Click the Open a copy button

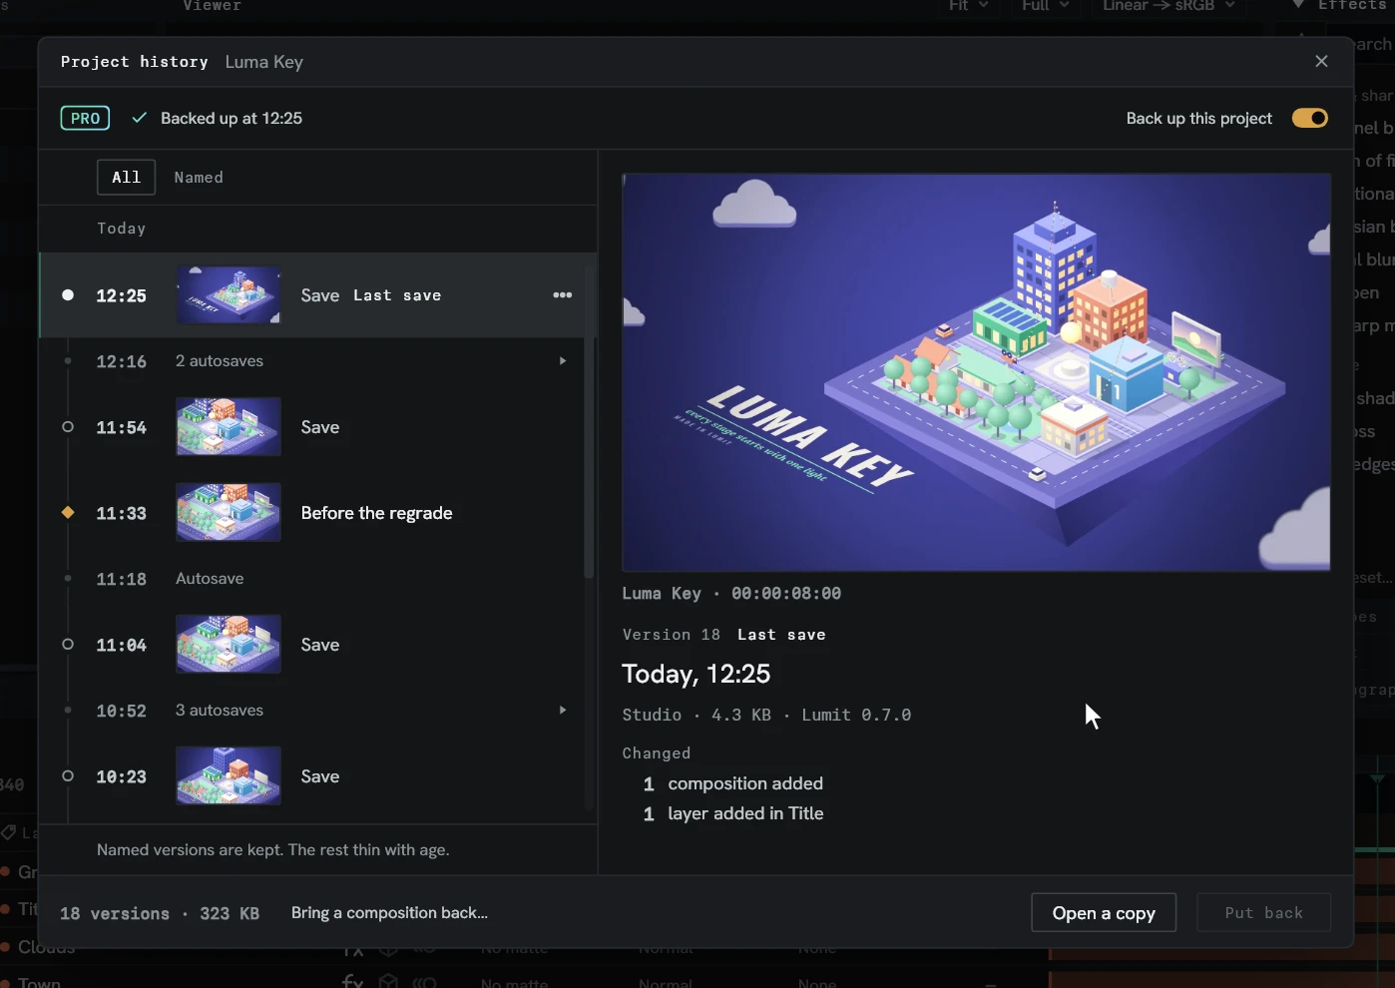[x=1104, y=913]
